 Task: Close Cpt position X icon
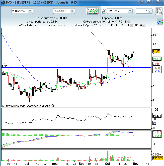[131, 25]
